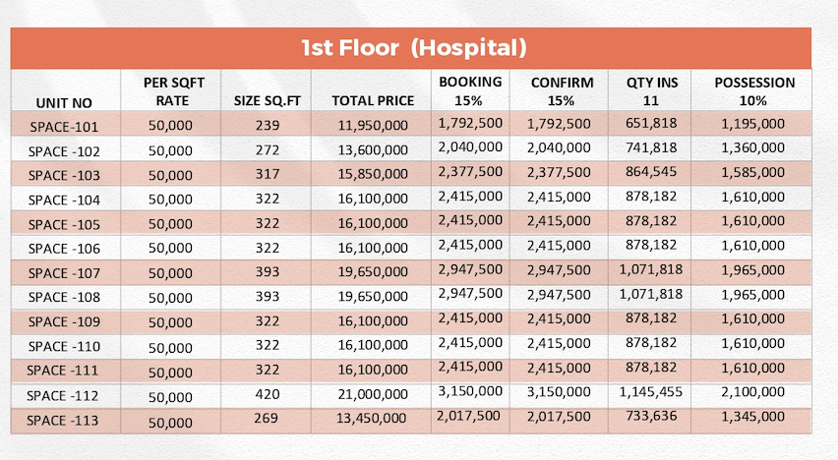Select installment 864,545 for SPACE -103
838x460 pixels.
tap(651, 172)
